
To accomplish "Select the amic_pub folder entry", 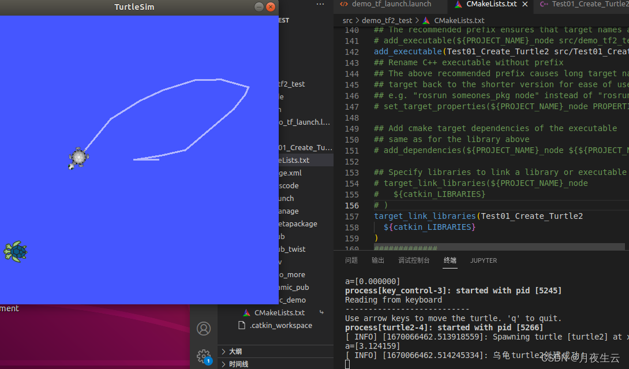I will (x=294, y=287).
